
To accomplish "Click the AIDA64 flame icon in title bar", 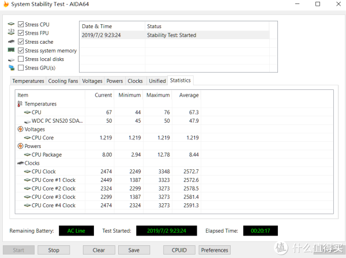I will click(6, 4).
